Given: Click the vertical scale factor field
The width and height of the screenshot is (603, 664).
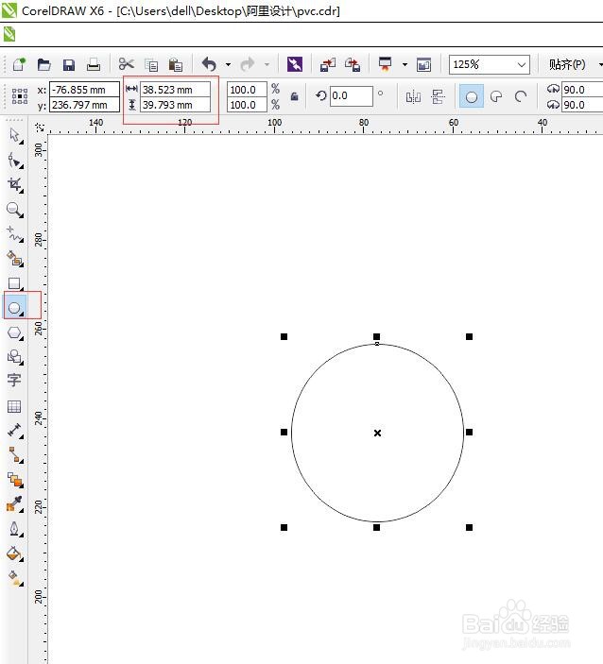Looking at the screenshot, I should pos(247,105).
